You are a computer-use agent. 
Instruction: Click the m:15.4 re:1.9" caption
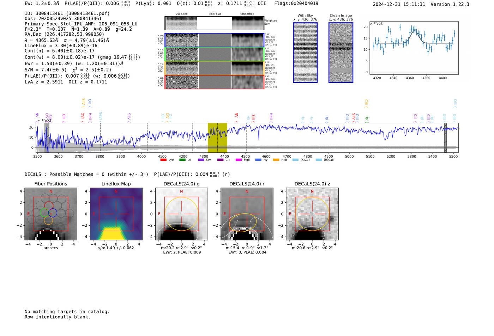(247, 248)
